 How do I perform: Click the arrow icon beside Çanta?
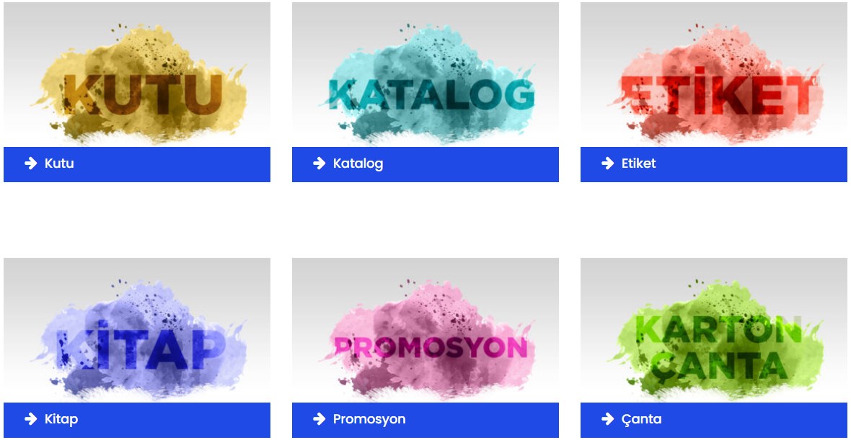pos(608,419)
